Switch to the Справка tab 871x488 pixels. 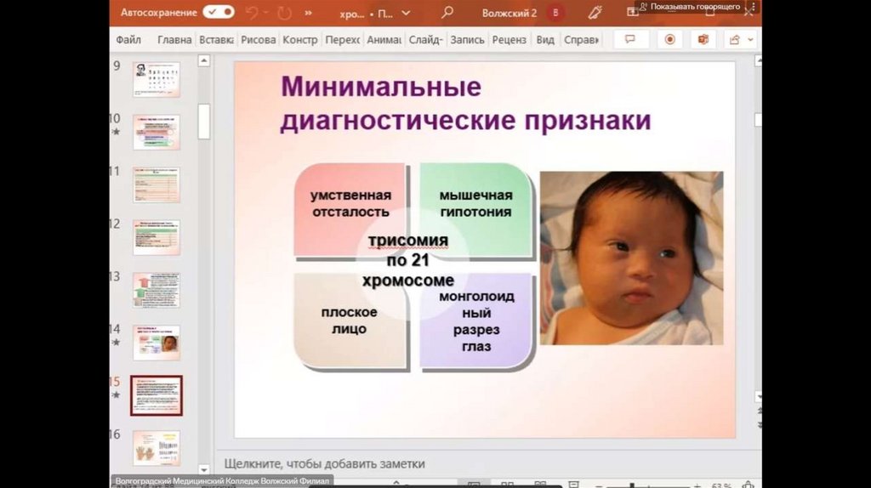[581, 40]
